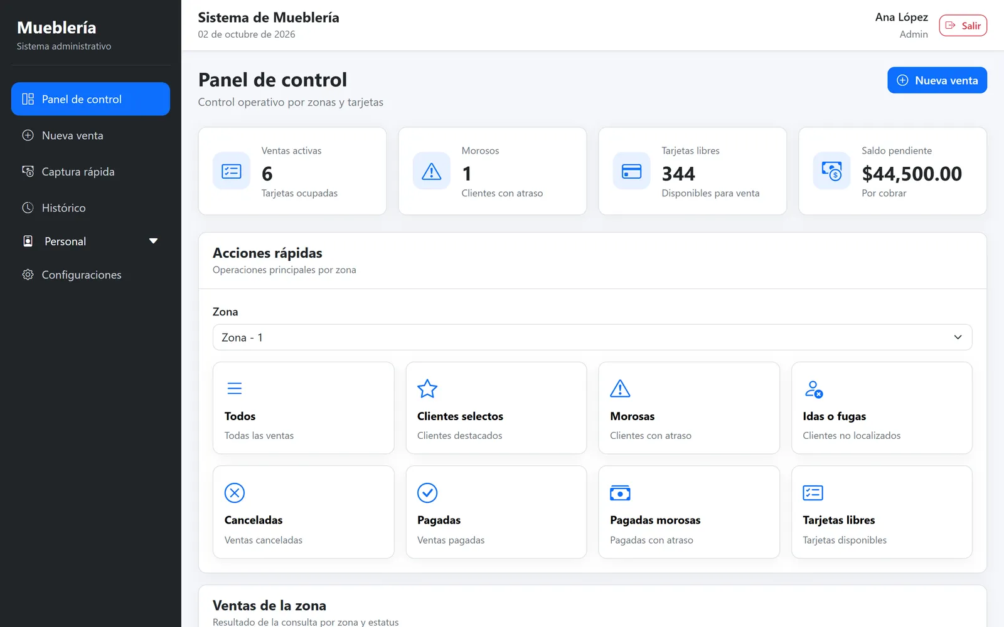The height and width of the screenshot is (627, 1004).
Task: Click the Clientes selectos star icon
Action: [427, 389]
